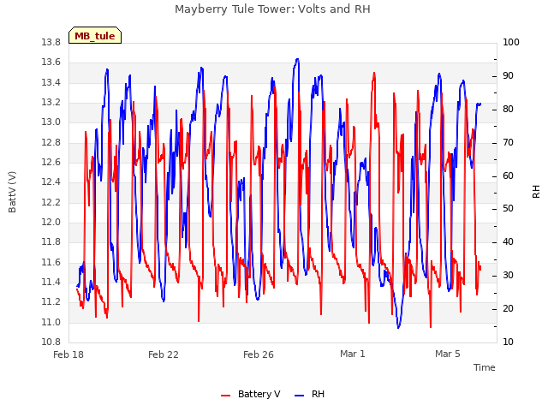Click the blue RH legend swatch
Viewport: 548px width, 411px height.
(x=300, y=396)
